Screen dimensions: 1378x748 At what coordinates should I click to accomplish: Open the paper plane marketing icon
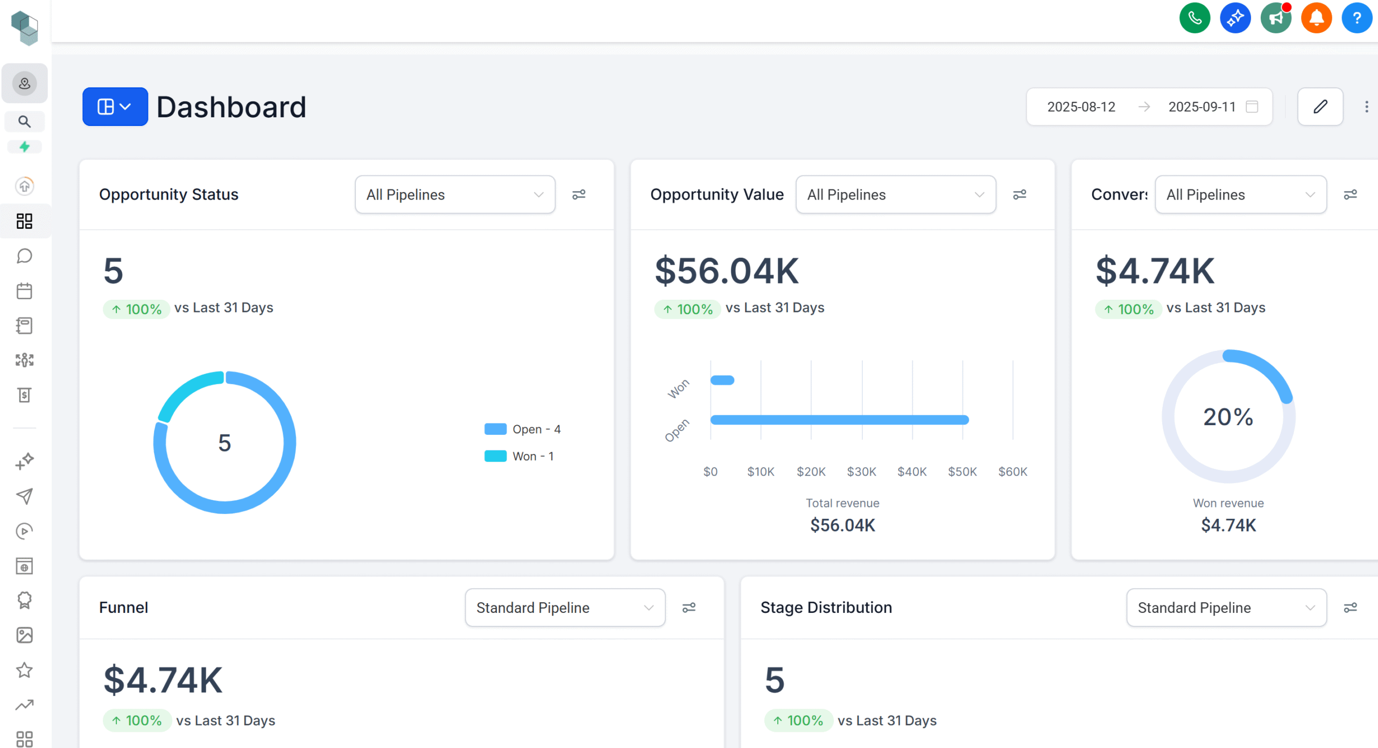[x=24, y=496]
